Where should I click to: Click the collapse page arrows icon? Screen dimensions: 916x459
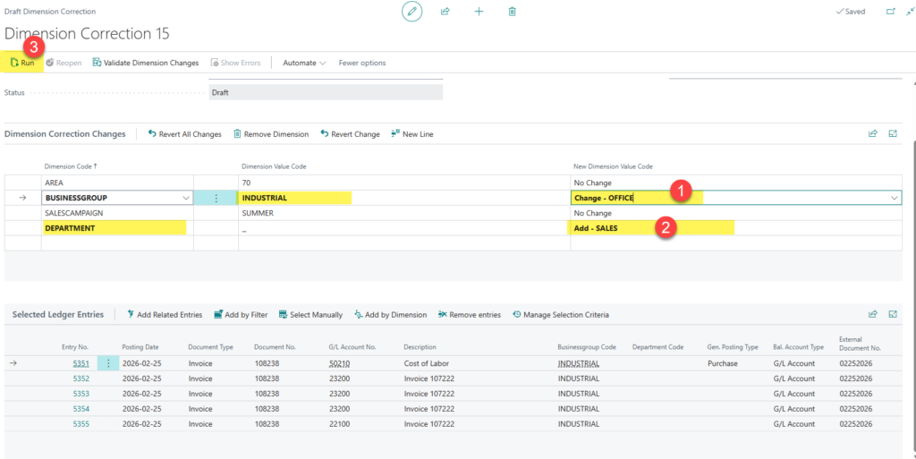(x=910, y=12)
